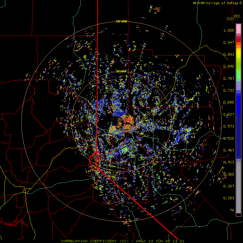This screenshot has width=243, height=243.
Task: Click the 0.733 legend value
Action: [x=229, y=90]
